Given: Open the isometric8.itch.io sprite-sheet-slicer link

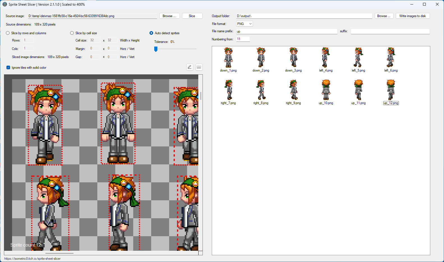Looking at the screenshot, I should click(x=32, y=259).
